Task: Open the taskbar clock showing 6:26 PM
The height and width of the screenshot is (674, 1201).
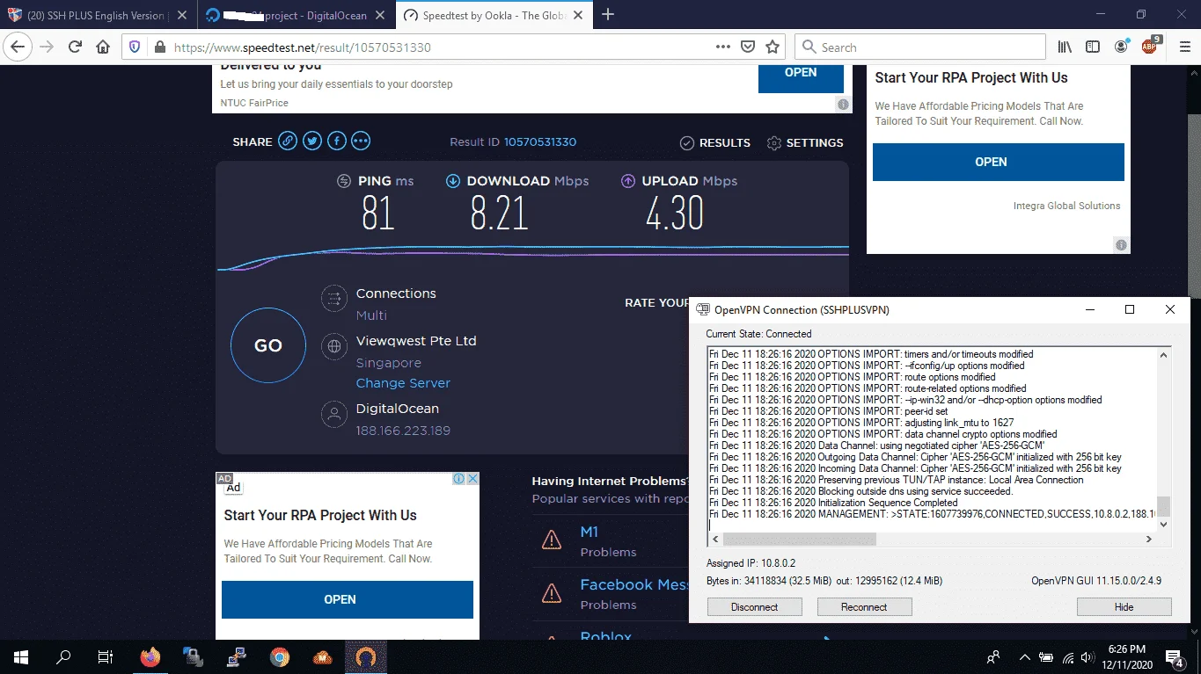Action: coord(1128,656)
